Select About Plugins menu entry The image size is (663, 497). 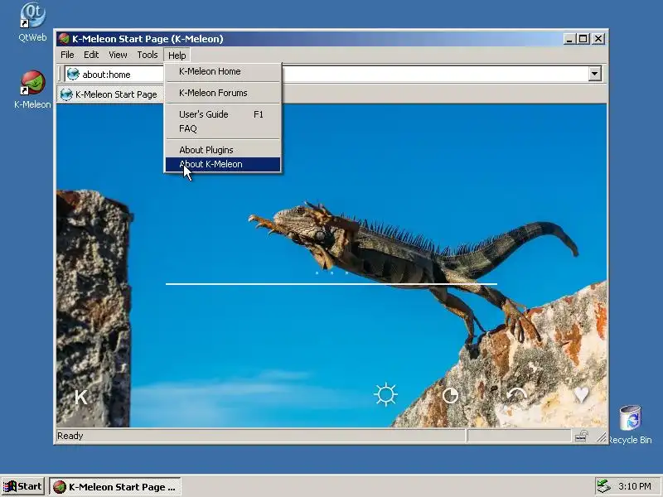pyautogui.click(x=223, y=150)
